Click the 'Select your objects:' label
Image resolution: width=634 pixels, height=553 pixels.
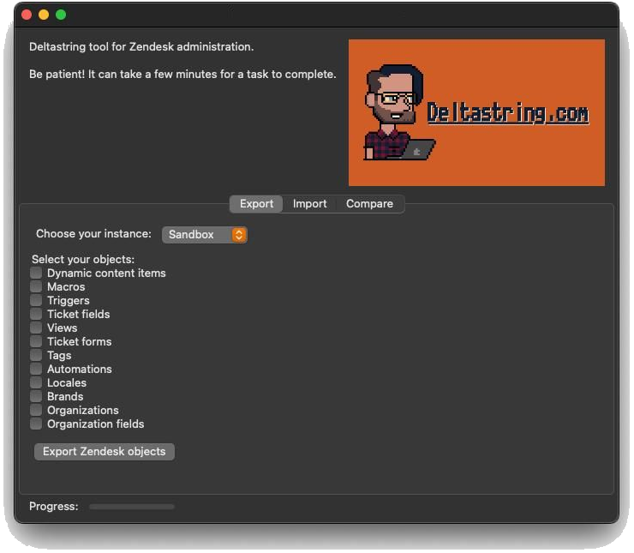(x=83, y=259)
